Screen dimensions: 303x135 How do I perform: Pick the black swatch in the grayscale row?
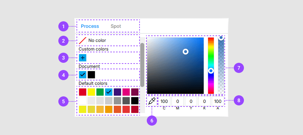pyautogui.click(x=135, y=101)
